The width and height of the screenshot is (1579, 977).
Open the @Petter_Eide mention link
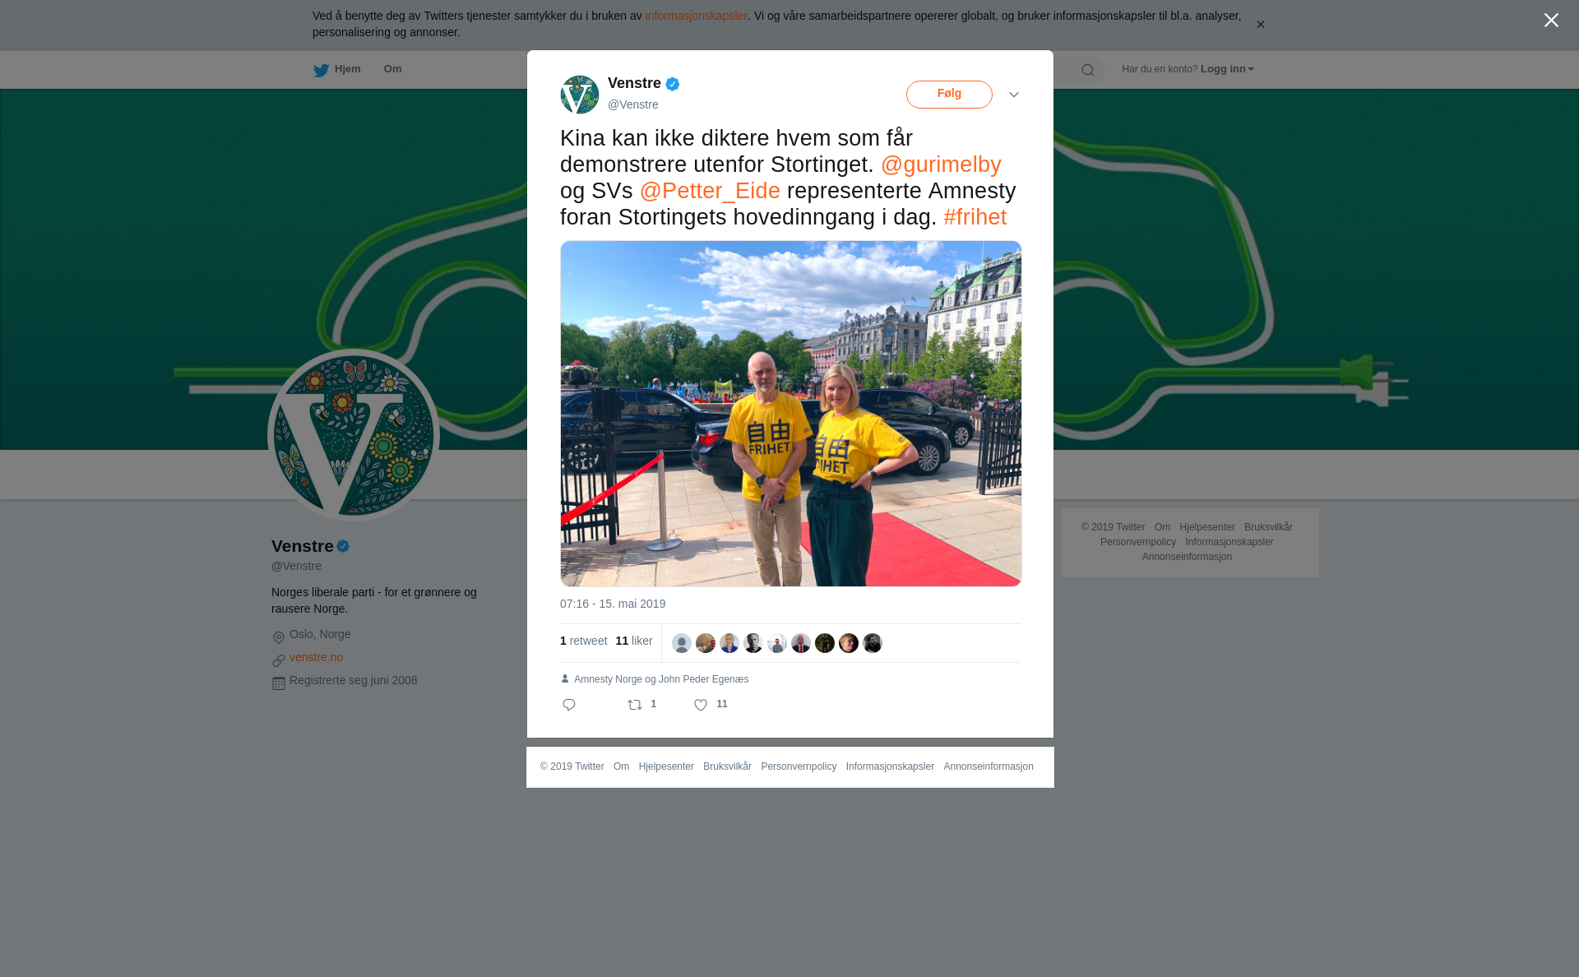pos(710,191)
